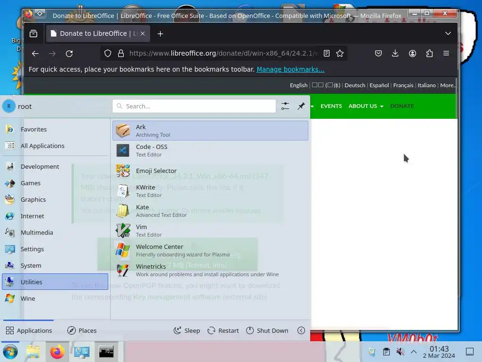Viewport: 482px width, 362px height.
Task: Open the list all tabs dropdown
Action: (448, 33)
